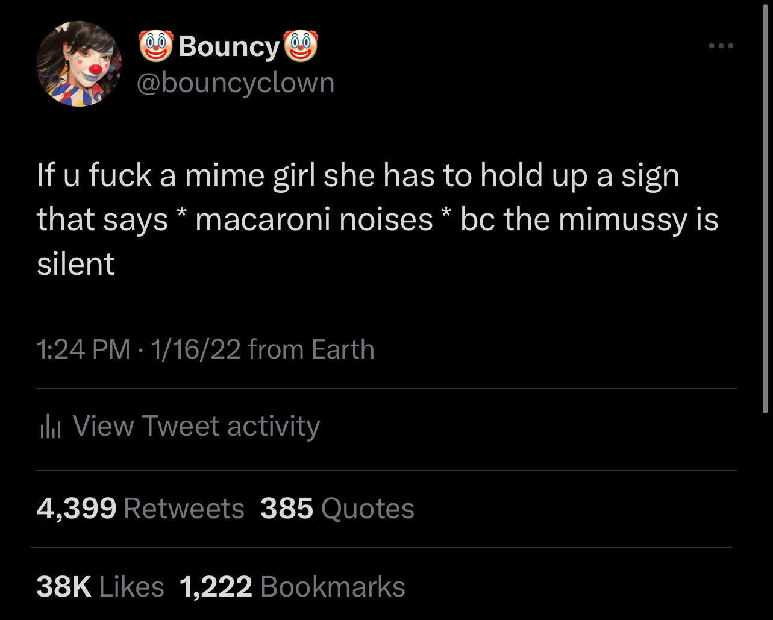The height and width of the screenshot is (620, 773).
Task: Click the word Earth in the location label
Action: [x=343, y=349]
